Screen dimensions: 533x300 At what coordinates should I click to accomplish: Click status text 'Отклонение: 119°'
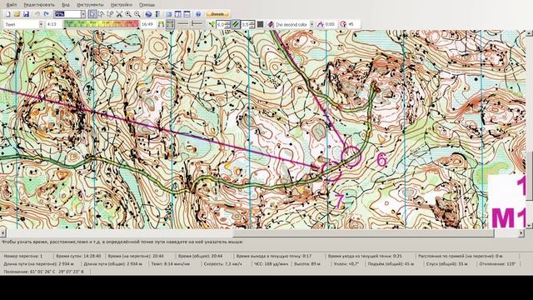497,263
